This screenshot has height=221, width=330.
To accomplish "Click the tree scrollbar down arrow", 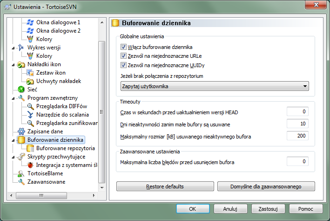I will (x=102, y=187).
